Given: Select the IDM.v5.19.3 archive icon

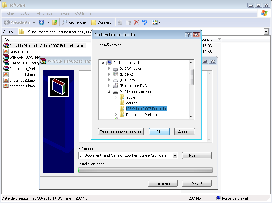Looking at the screenshot, I should click(x=6, y=63).
